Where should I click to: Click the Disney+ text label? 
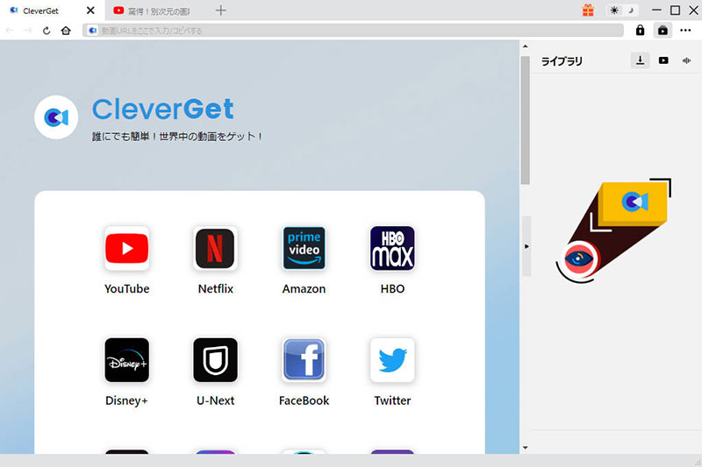(x=126, y=400)
